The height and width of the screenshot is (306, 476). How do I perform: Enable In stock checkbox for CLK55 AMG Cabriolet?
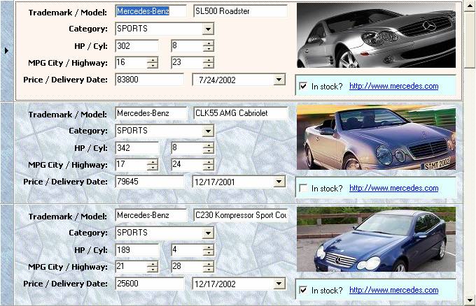point(303,189)
